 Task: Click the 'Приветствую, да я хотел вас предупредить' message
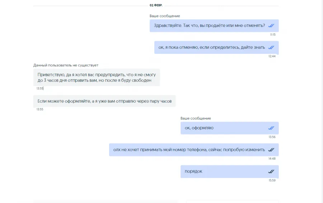pos(97,77)
